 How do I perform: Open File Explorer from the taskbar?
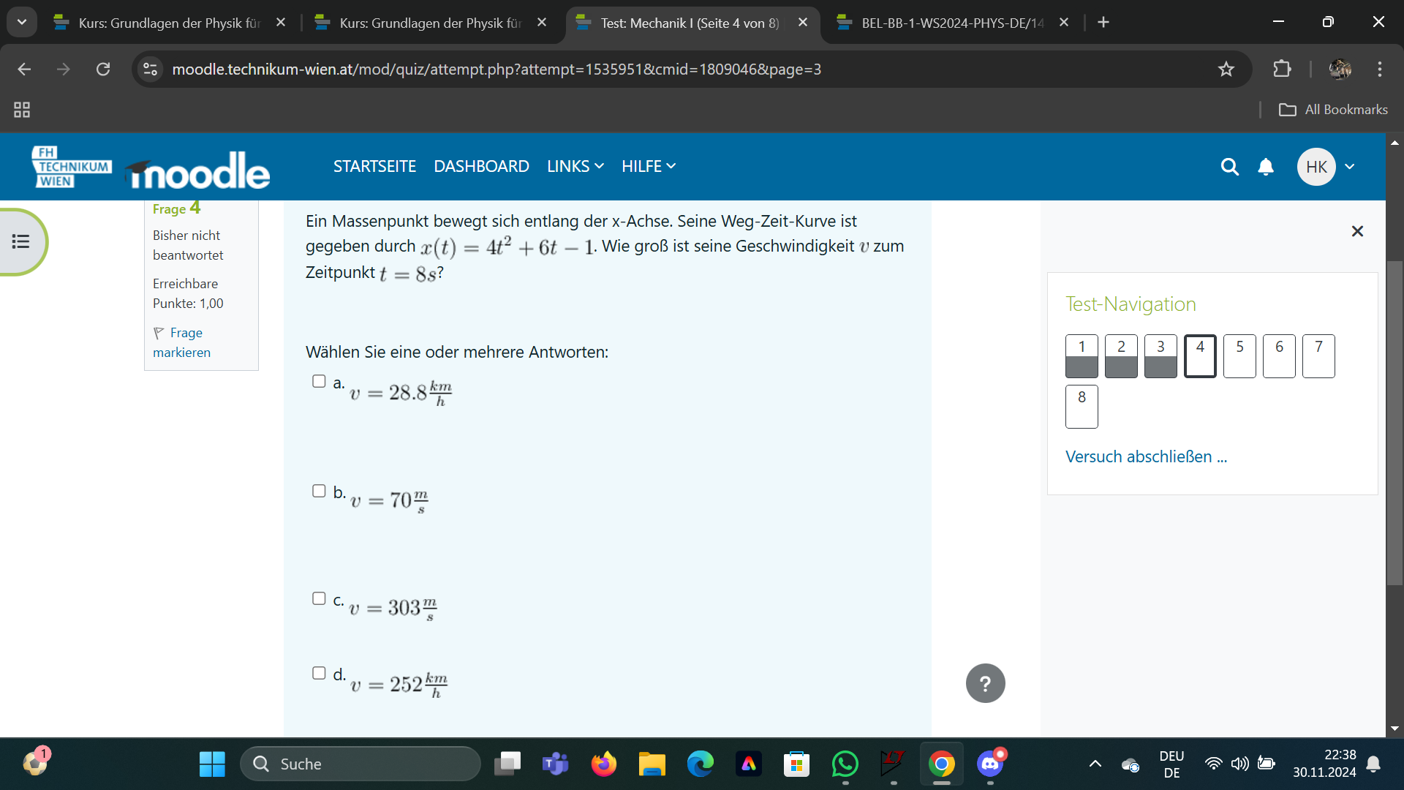[652, 764]
